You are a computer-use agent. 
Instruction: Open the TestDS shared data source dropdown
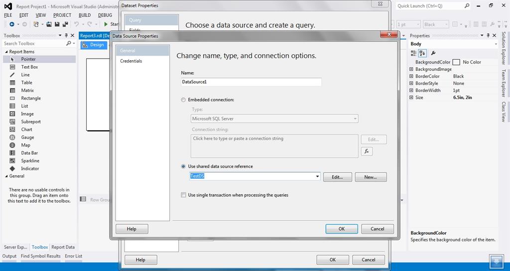tap(317, 177)
